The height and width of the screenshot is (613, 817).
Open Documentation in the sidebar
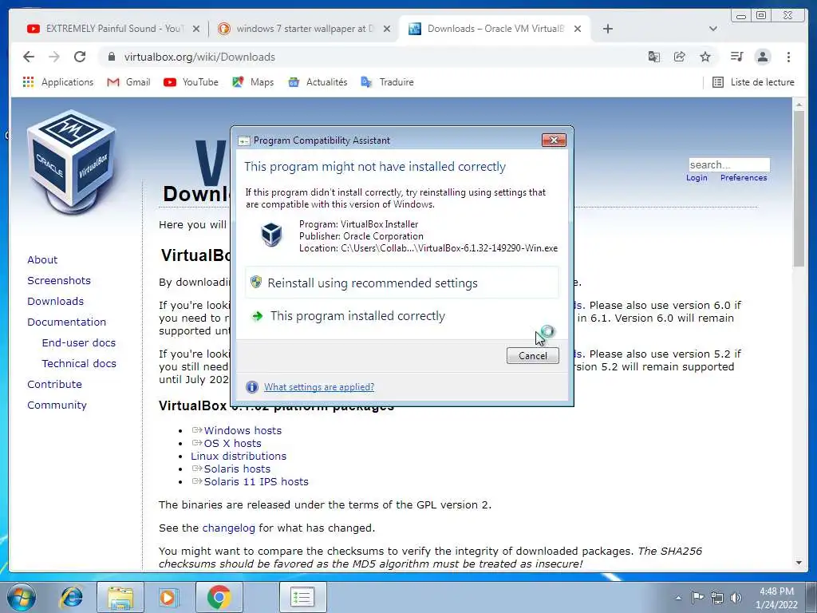67,322
